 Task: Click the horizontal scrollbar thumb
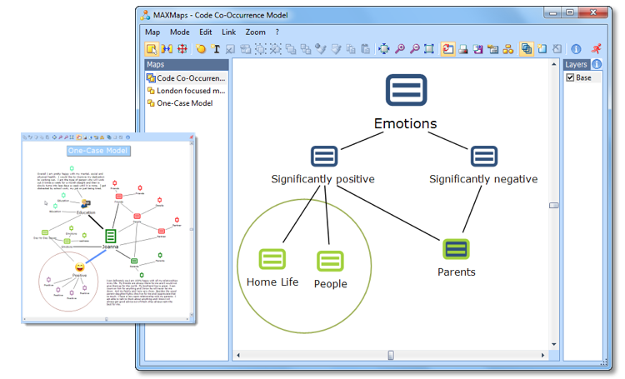coord(391,355)
